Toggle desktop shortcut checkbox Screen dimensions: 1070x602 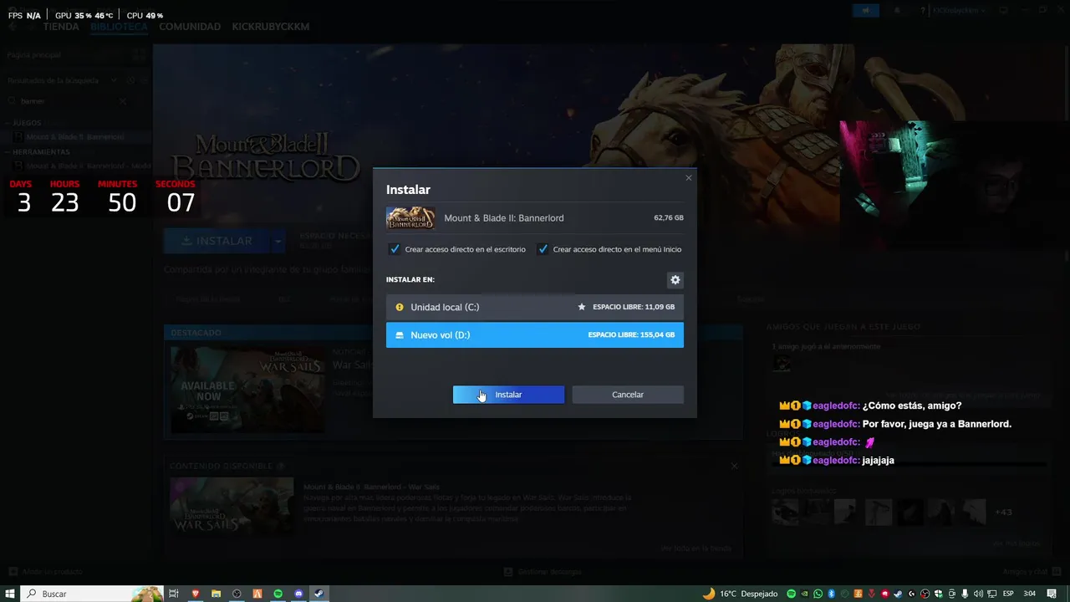tap(395, 249)
